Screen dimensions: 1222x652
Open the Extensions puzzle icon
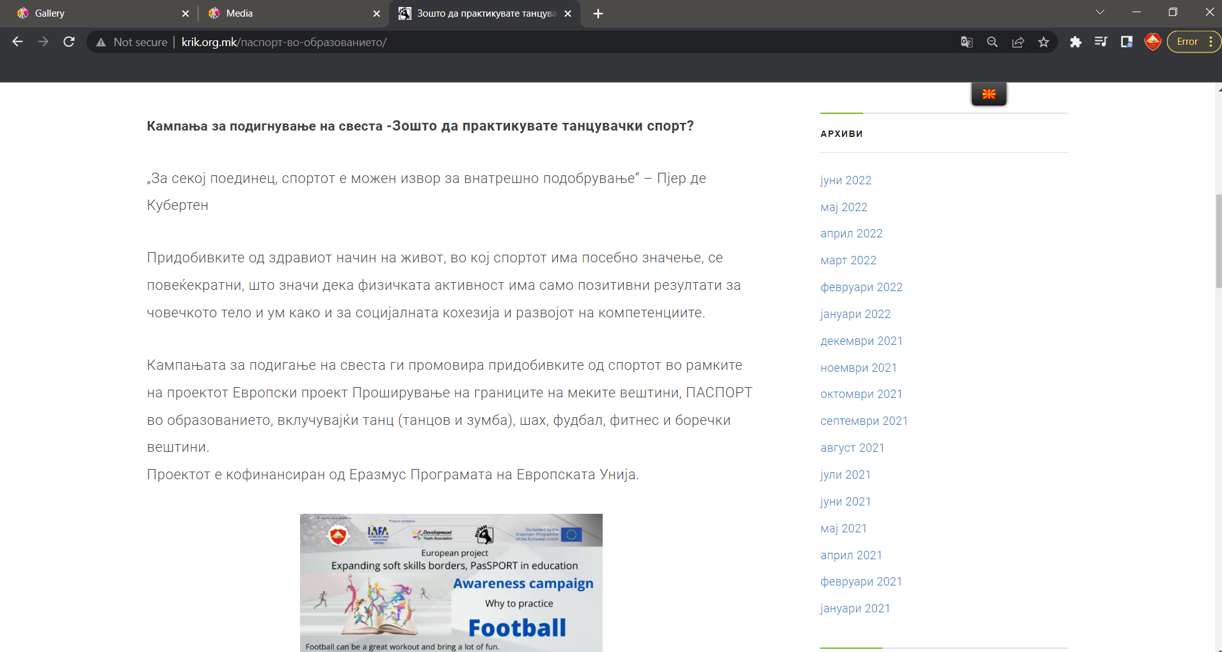click(1075, 42)
